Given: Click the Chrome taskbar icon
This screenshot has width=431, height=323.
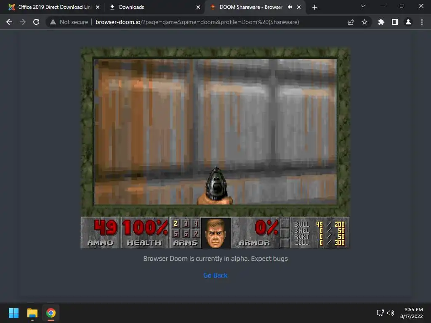Looking at the screenshot, I should [x=51, y=313].
